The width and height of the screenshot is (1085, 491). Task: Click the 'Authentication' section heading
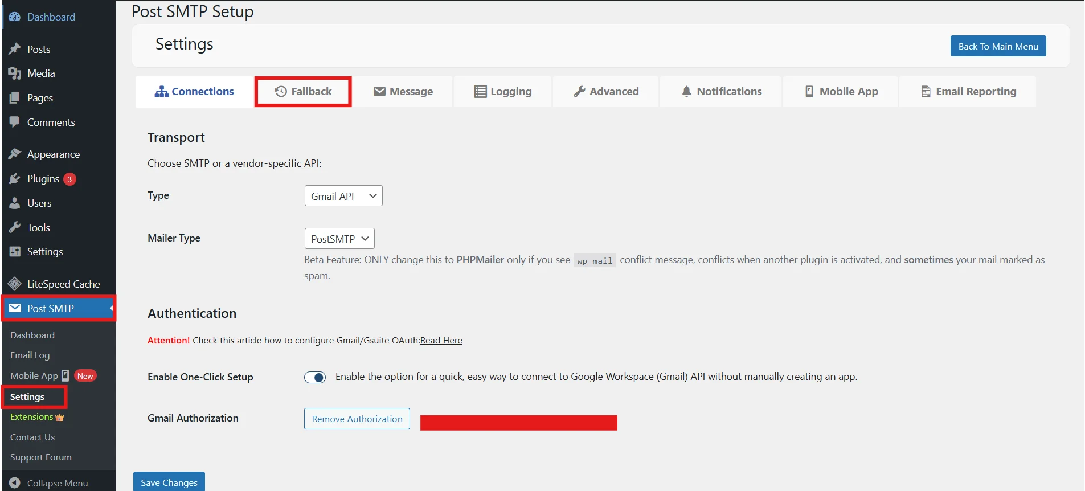point(192,313)
